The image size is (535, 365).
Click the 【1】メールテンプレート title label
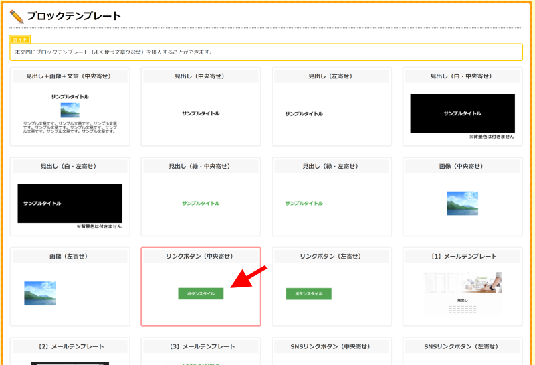coord(462,257)
